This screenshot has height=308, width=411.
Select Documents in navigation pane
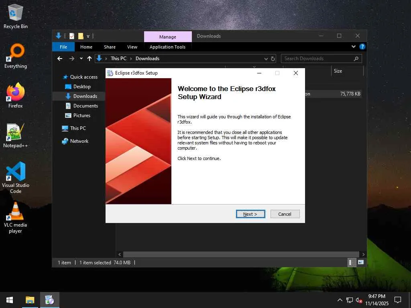[x=85, y=106]
